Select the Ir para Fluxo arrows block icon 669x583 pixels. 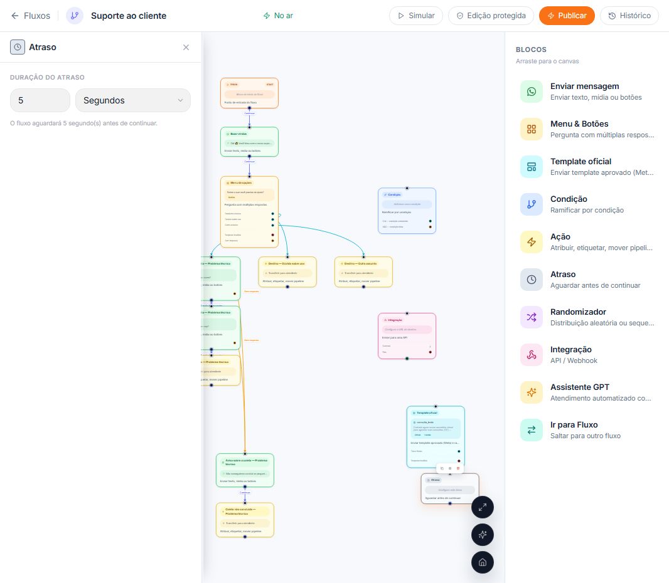[x=531, y=430]
